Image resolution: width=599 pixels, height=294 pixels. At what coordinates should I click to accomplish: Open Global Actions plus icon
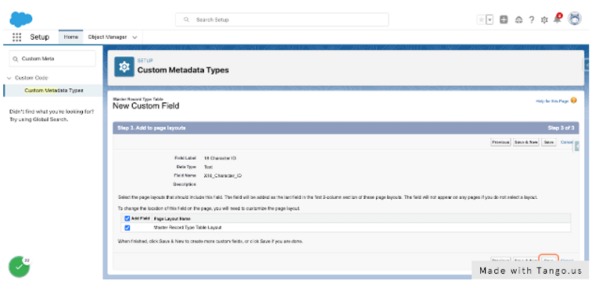pos(504,19)
